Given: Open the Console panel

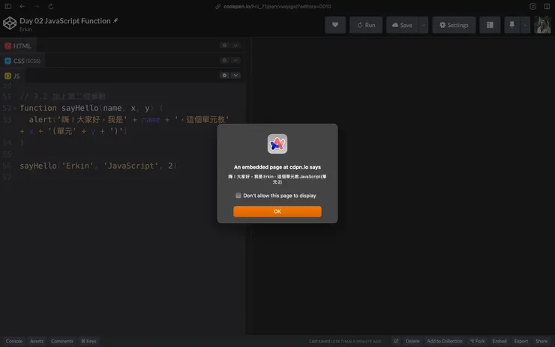Looking at the screenshot, I should point(14,341).
